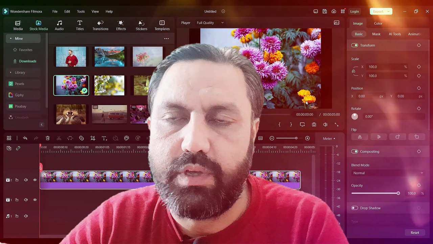Open the Stickers library
The height and width of the screenshot is (244, 433).
[x=141, y=25]
